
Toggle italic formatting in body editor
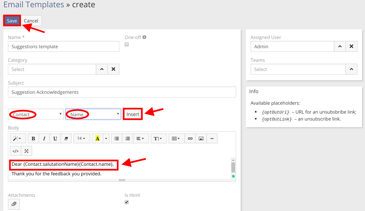tap(44, 138)
